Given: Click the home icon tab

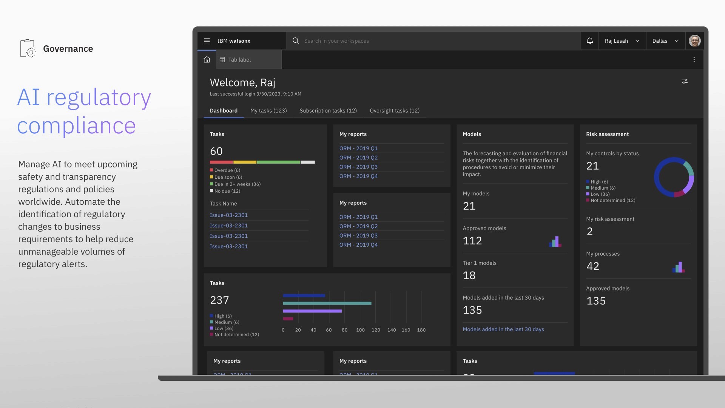Looking at the screenshot, I should tap(207, 60).
